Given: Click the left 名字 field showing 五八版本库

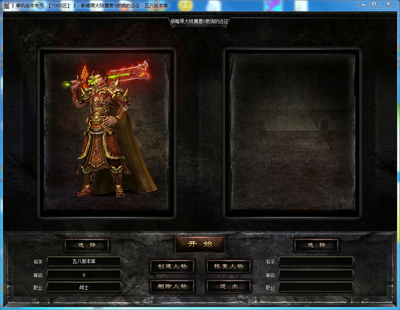Looking at the screenshot, I should [x=84, y=262].
